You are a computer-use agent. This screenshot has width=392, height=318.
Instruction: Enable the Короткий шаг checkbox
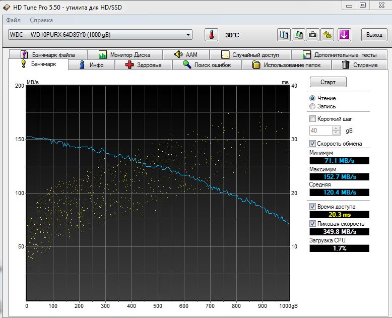click(312, 119)
